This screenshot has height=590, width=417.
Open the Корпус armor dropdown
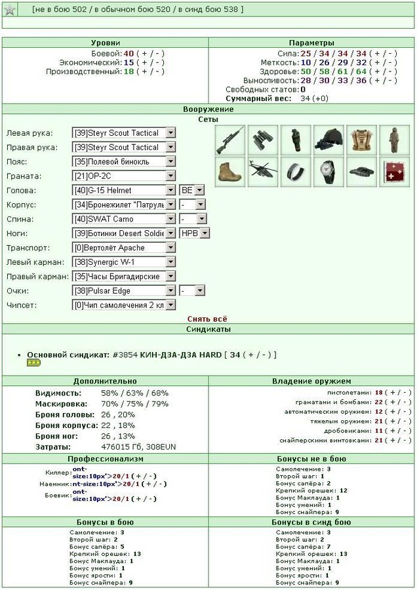tap(124, 205)
